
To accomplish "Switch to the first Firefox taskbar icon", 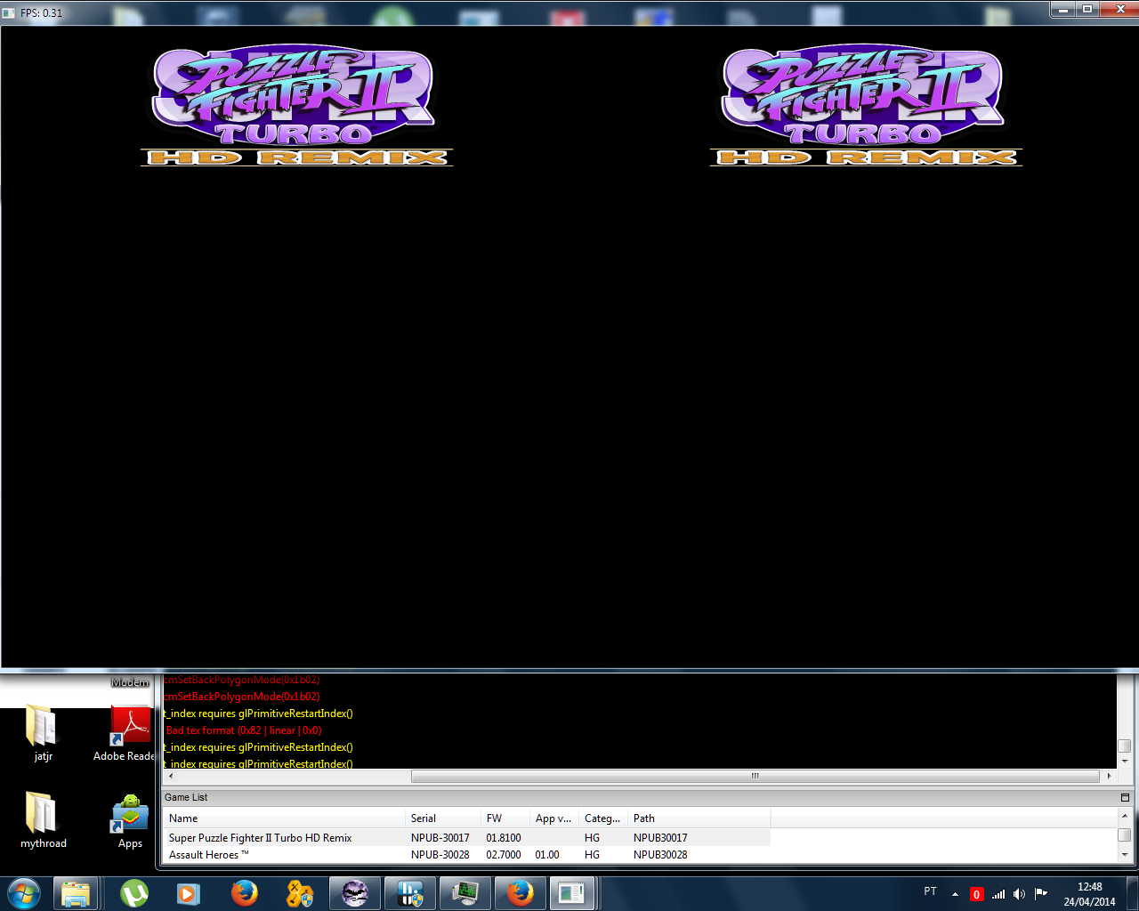I will pos(244,893).
